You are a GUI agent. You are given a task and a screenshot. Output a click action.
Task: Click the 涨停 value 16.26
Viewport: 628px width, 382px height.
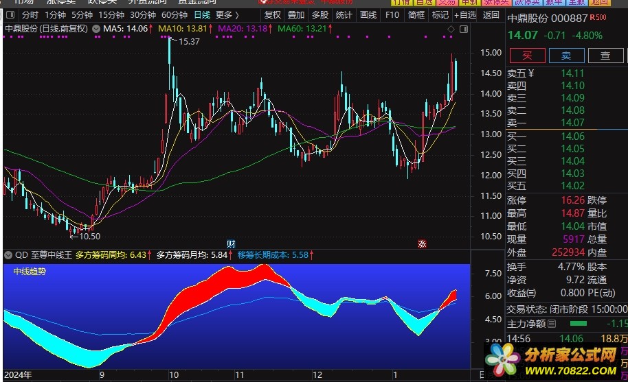pos(573,200)
